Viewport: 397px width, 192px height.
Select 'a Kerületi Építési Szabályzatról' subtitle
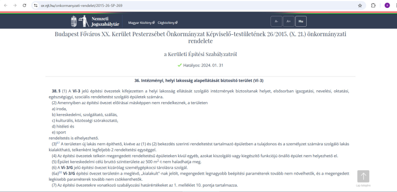(200, 54)
